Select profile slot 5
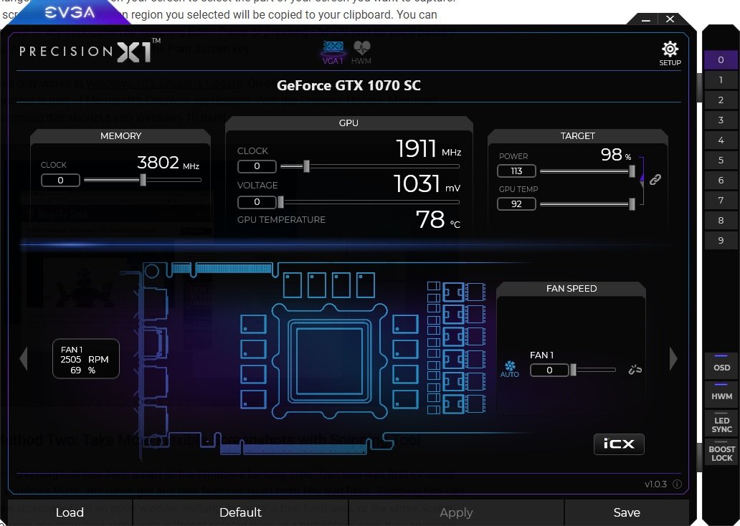Screen dimensions: 740x526 click(721, 160)
